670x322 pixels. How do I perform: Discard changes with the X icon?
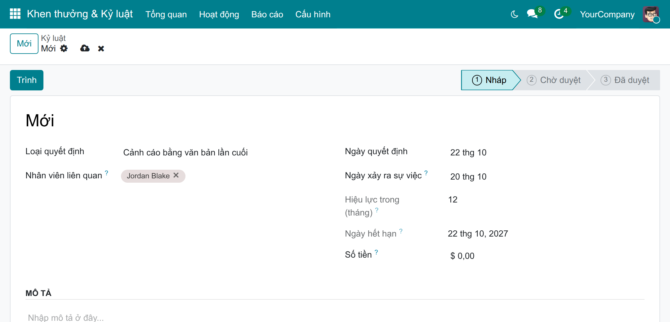point(101,49)
